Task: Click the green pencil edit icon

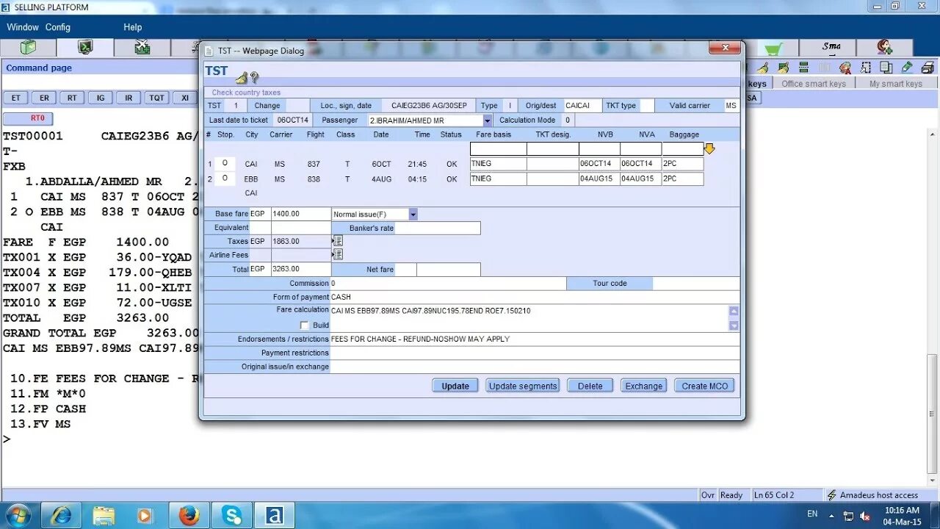Action: click(907, 68)
